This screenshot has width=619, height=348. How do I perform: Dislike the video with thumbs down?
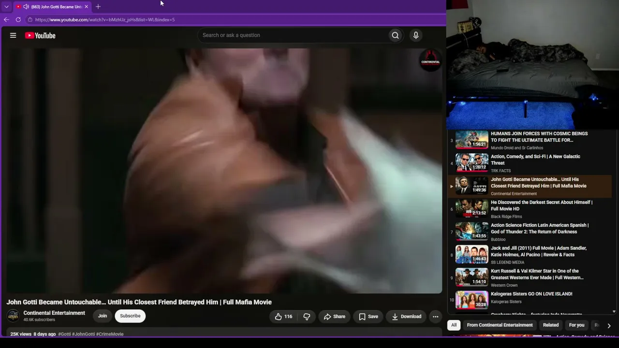coord(307,317)
